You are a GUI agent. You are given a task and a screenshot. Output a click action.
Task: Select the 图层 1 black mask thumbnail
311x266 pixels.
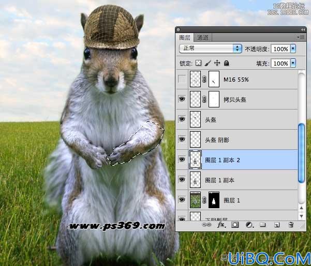pyautogui.click(x=214, y=200)
